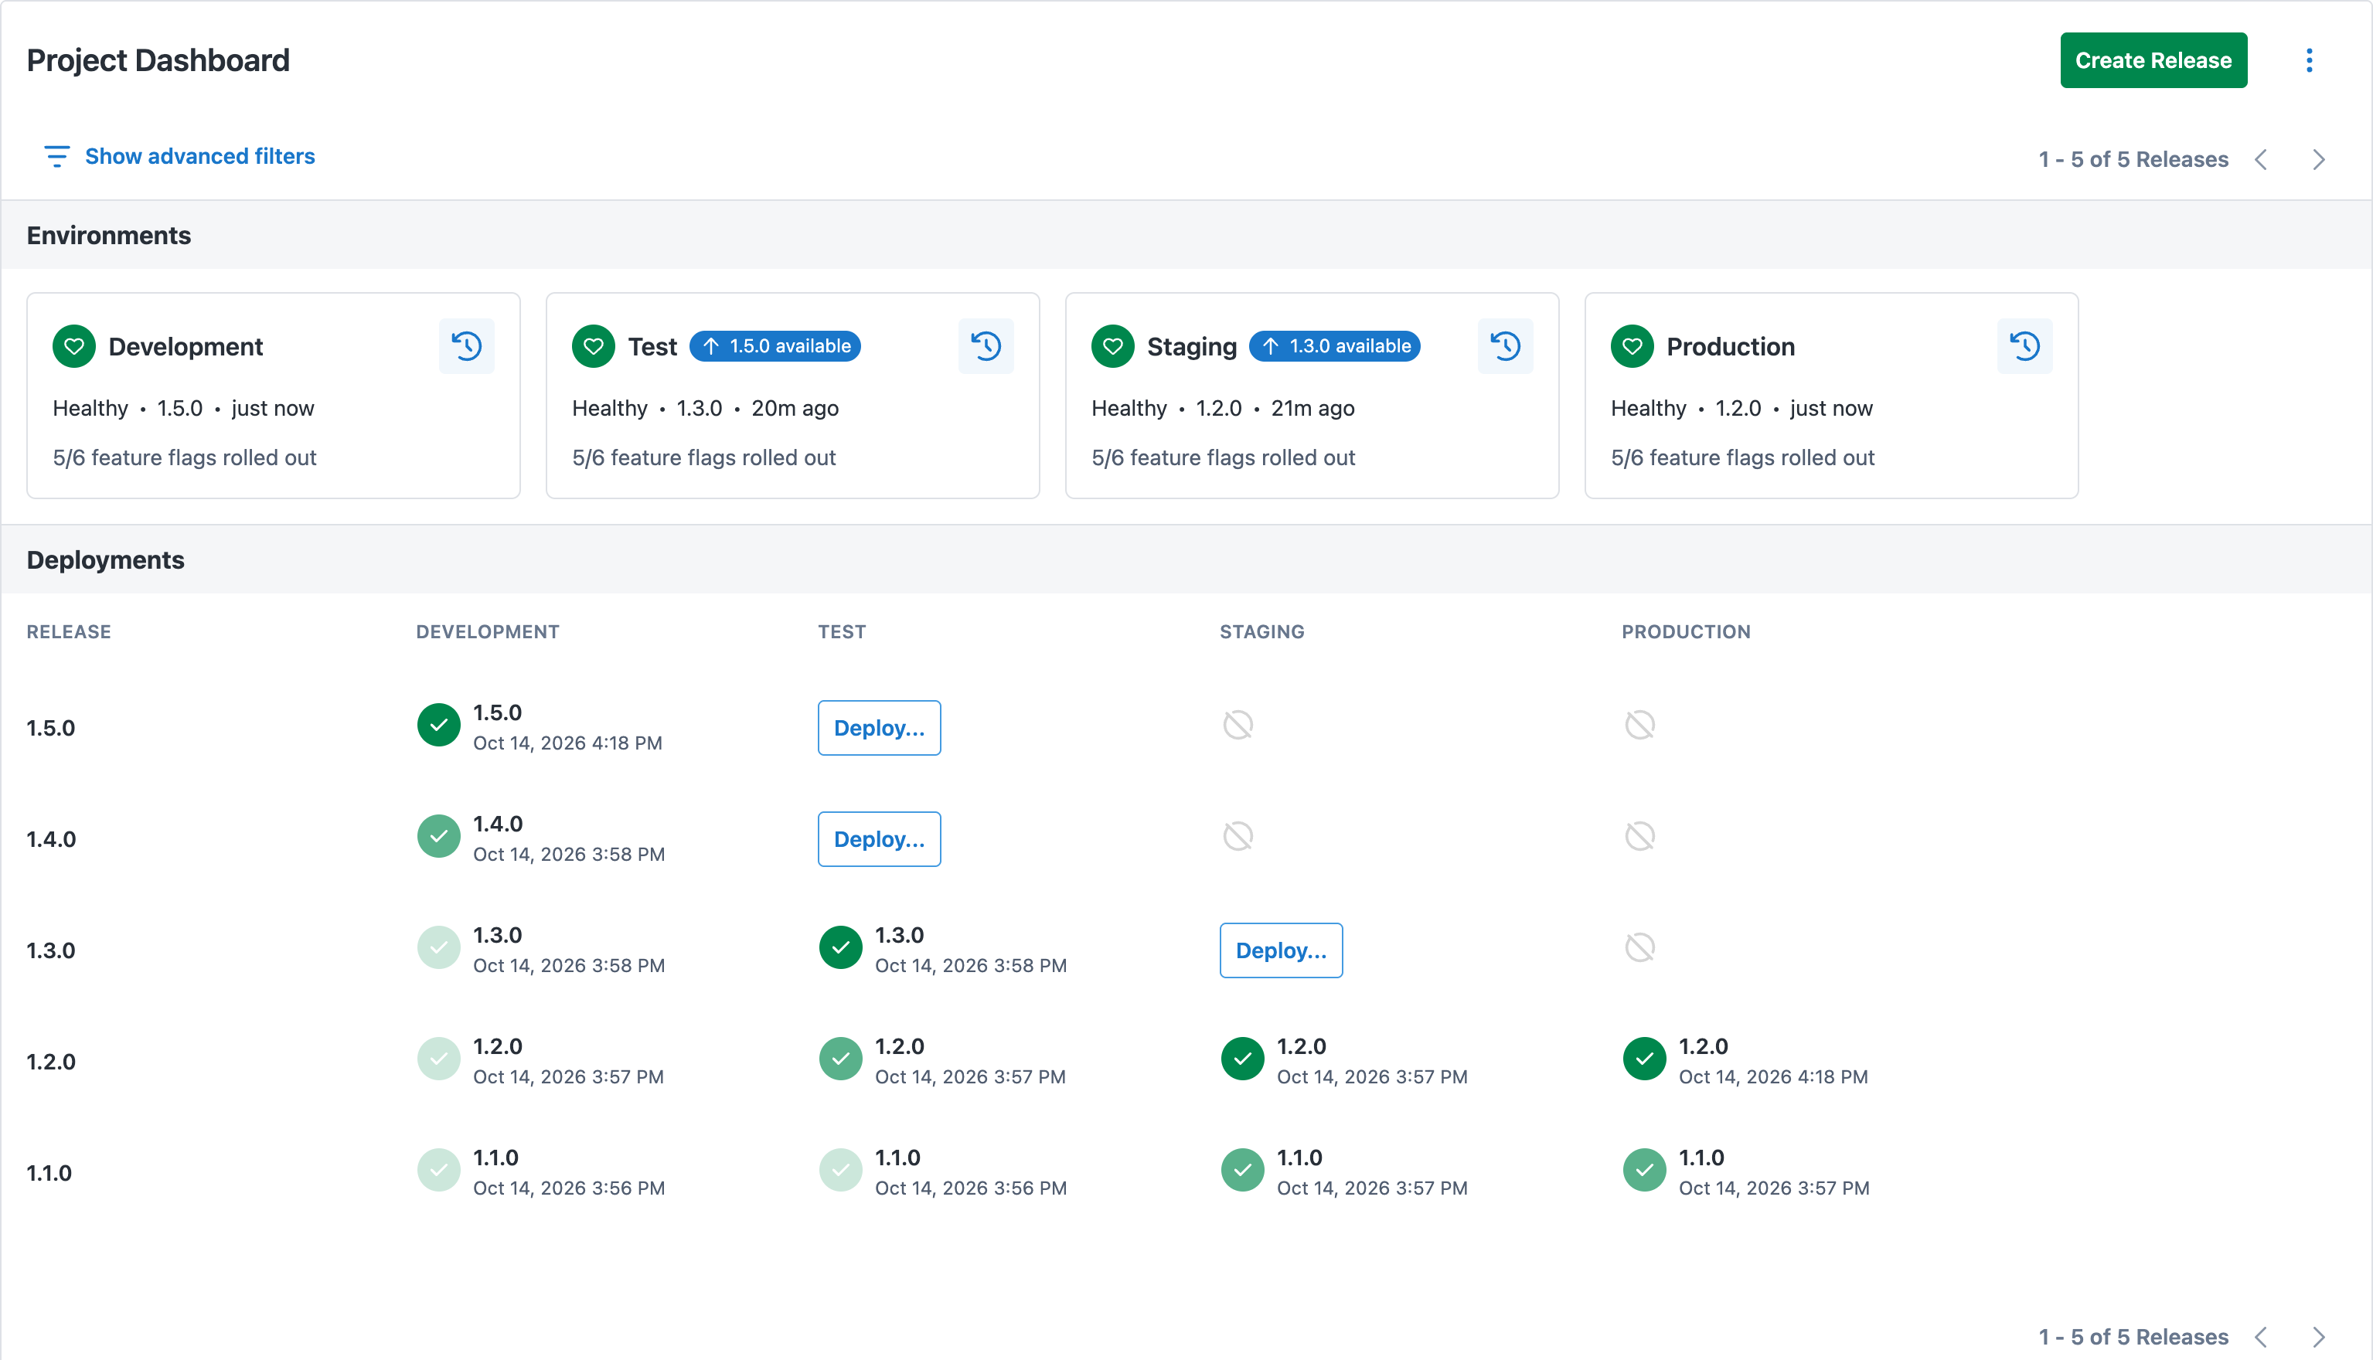Go to next page at top pagination
The height and width of the screenshot is (1360, 2373).
point(2318,160)
